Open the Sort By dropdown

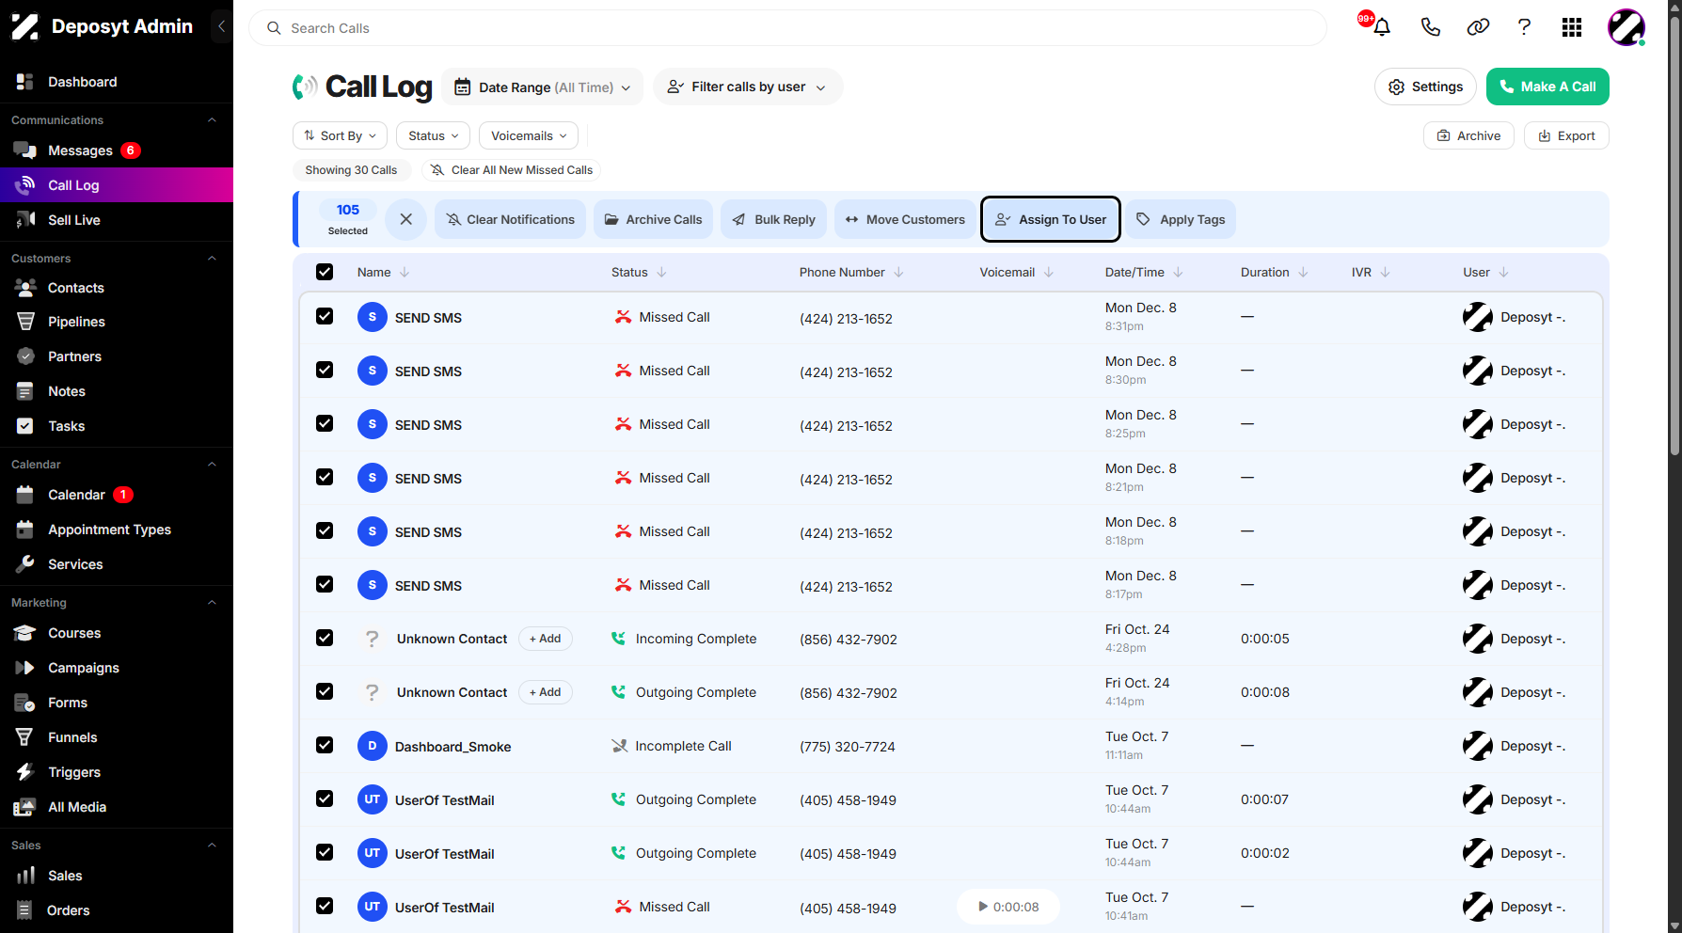340,135
